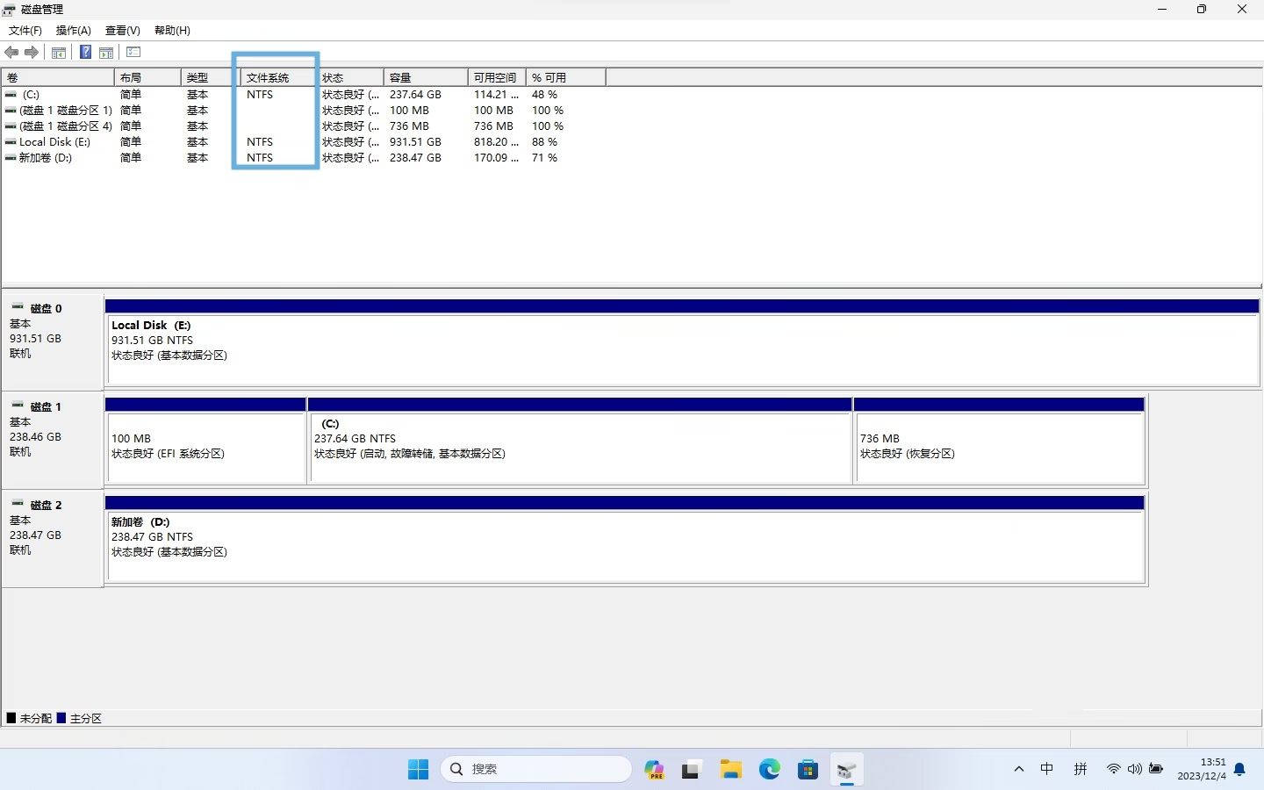Select the (C:) 237.64 GB partition block

click(579, 447)
